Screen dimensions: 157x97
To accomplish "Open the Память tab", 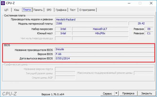I will [x=38, y=10].
